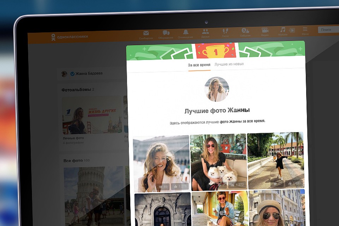Open the Оповещения bell icon

pyautogui.click(x=185, y=32)
